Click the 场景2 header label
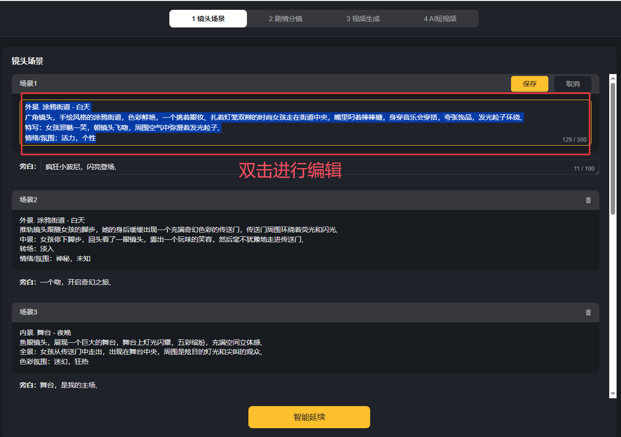The height and width of the screenshot is (437, 621). point(28,200)
